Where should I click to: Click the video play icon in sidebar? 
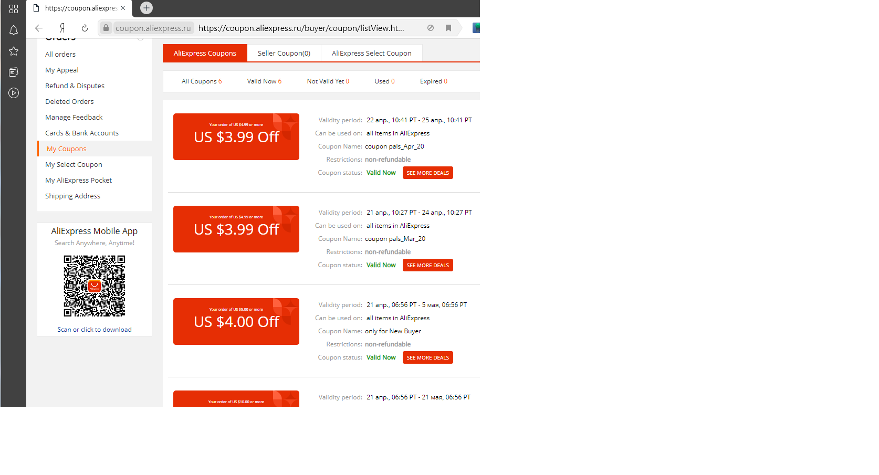[14, 93]
